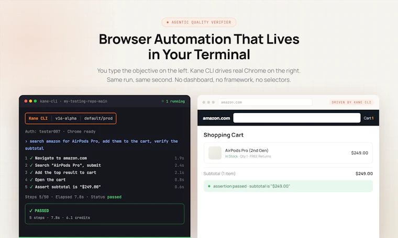Screen dimensions: 398x238
Task: Click the AirPods Pro product thumbnail
Action: [215, 153]
